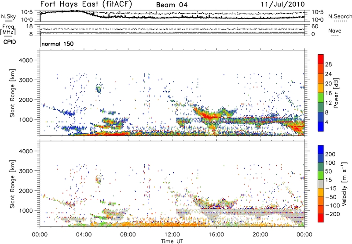Click the 'Fort Hays East (fitACF)' title
352x244 pixels.
[86, 4]
